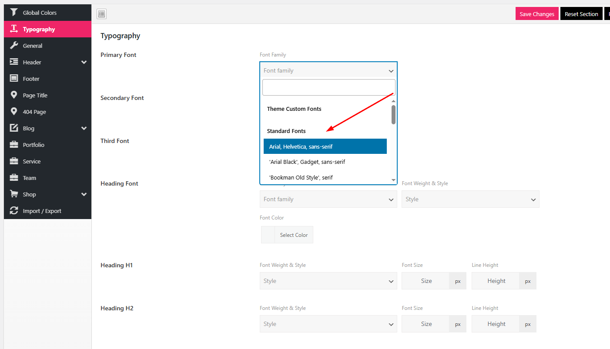Open the 404 Page settings section
This screenshot has width=610, height=349.
(x=47, y=112)
